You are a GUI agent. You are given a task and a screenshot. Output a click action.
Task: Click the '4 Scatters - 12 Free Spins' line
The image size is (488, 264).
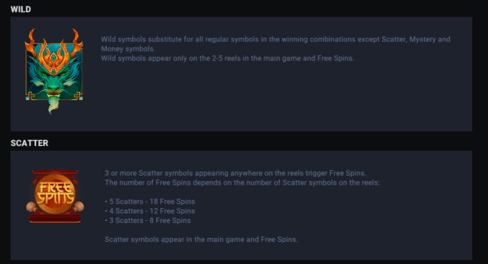pos(150,211)
